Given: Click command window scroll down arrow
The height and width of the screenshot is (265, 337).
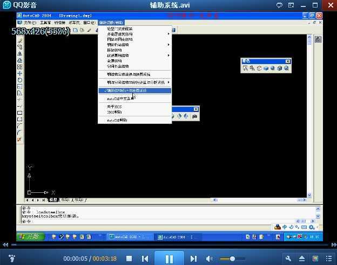Looking at the screenshot, I should [x=318, y=217].
